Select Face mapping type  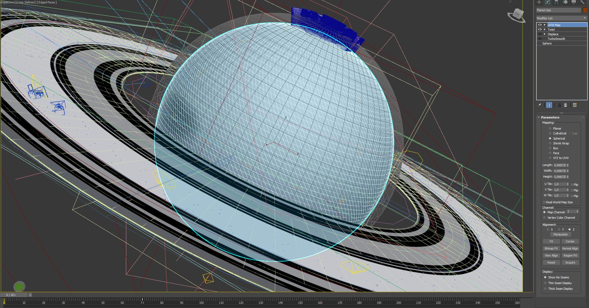550,153
